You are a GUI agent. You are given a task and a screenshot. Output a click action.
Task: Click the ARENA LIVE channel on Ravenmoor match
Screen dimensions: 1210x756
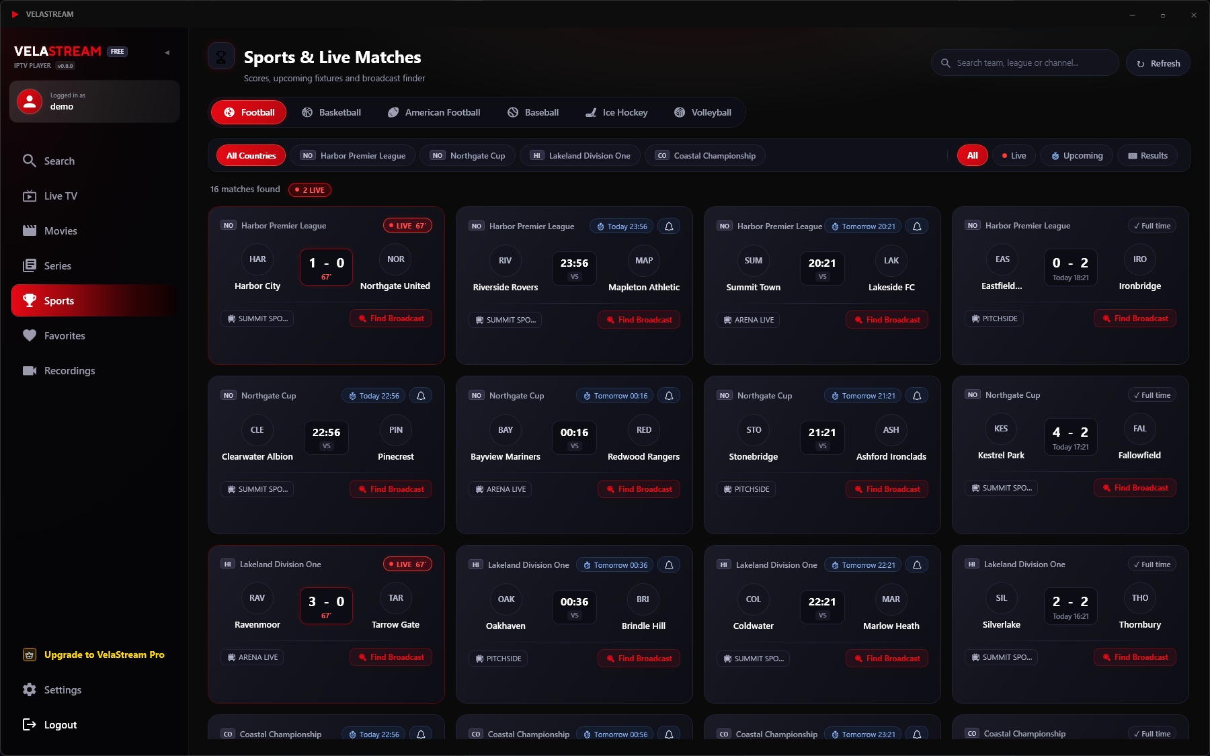click(x=252, y=657)
